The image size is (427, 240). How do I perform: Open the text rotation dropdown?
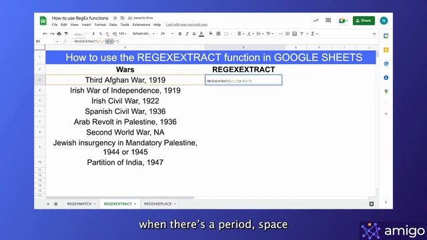coord(270,34)
